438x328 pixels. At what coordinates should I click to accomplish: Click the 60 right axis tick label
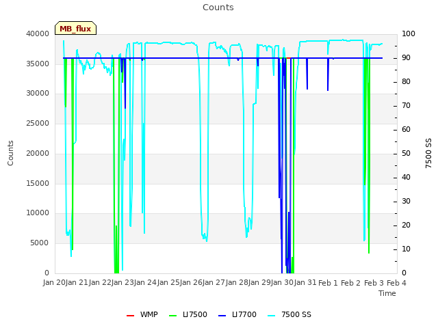pos(406,129)
